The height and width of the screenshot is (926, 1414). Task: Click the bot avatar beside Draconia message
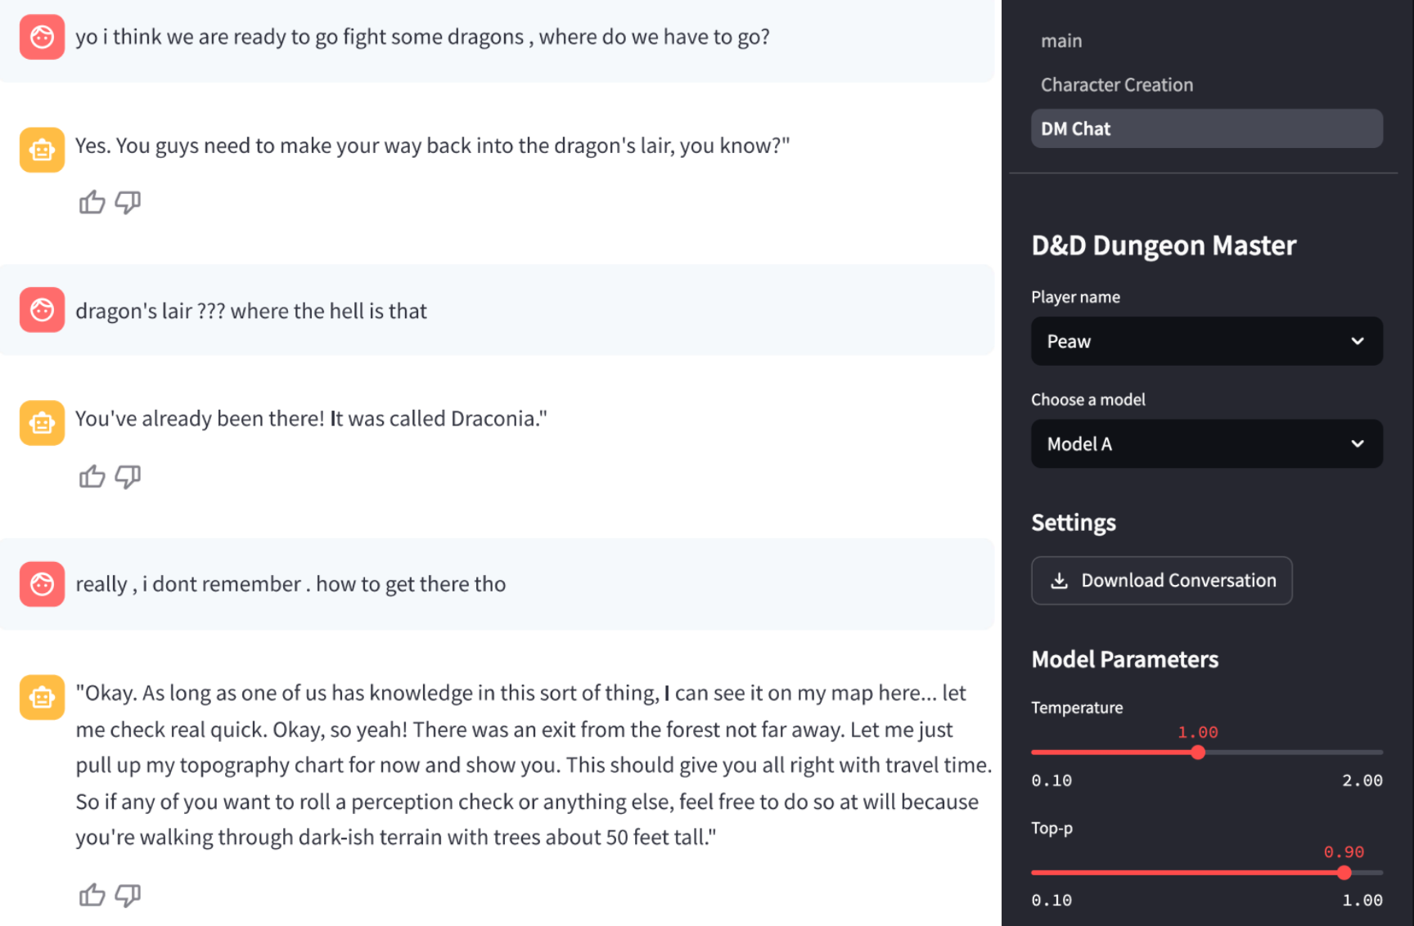pos(42,423)
